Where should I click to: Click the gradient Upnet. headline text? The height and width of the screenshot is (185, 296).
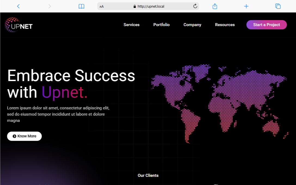64,92
